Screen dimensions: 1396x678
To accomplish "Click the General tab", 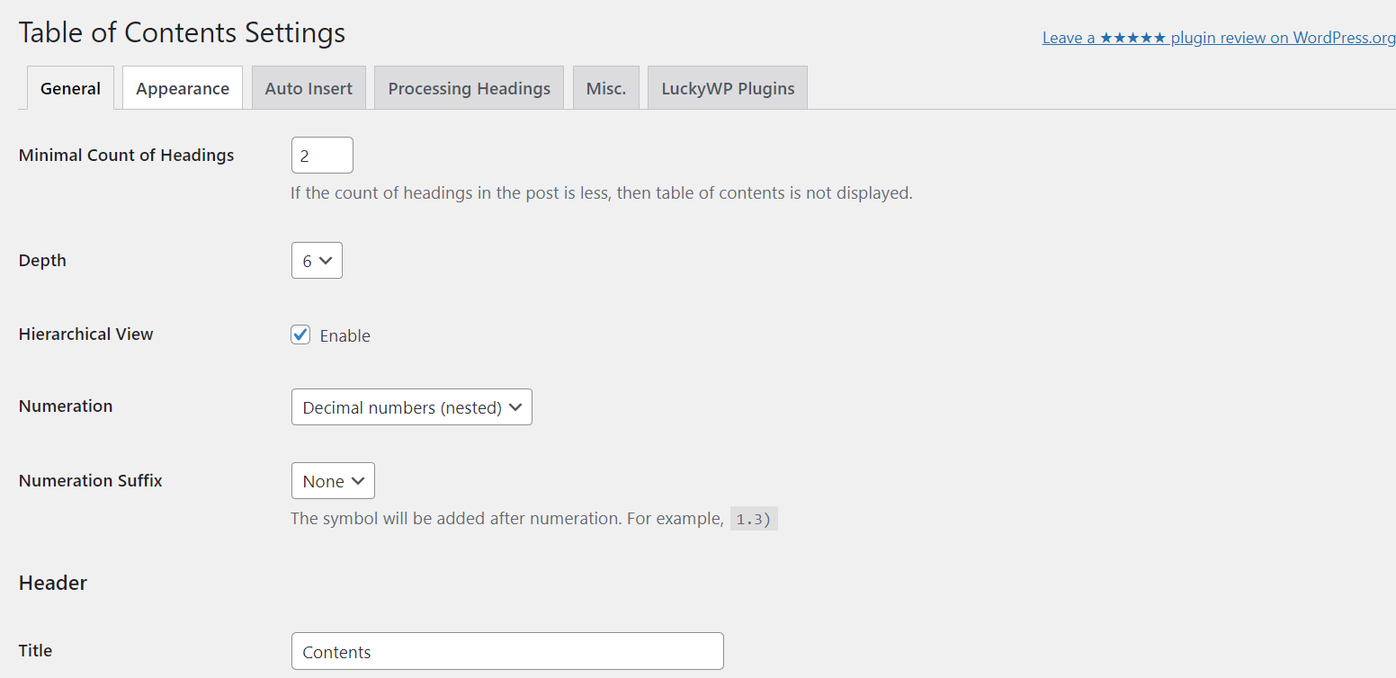I will click(x=70, y=88).
